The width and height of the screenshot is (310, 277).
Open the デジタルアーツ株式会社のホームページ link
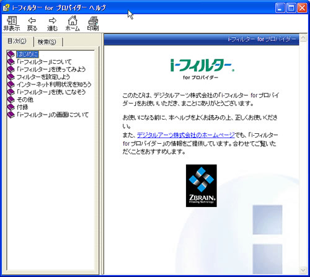186,135
